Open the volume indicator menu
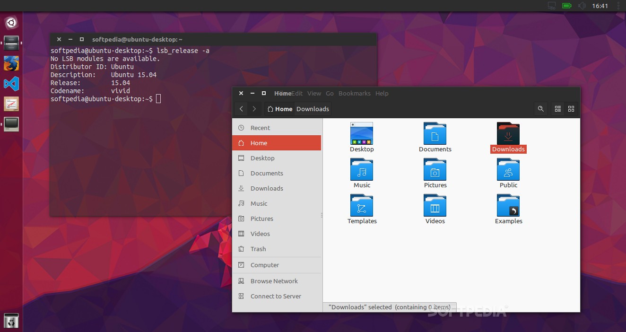This screenshot has width=626, height=332. (x=582, y=6)
